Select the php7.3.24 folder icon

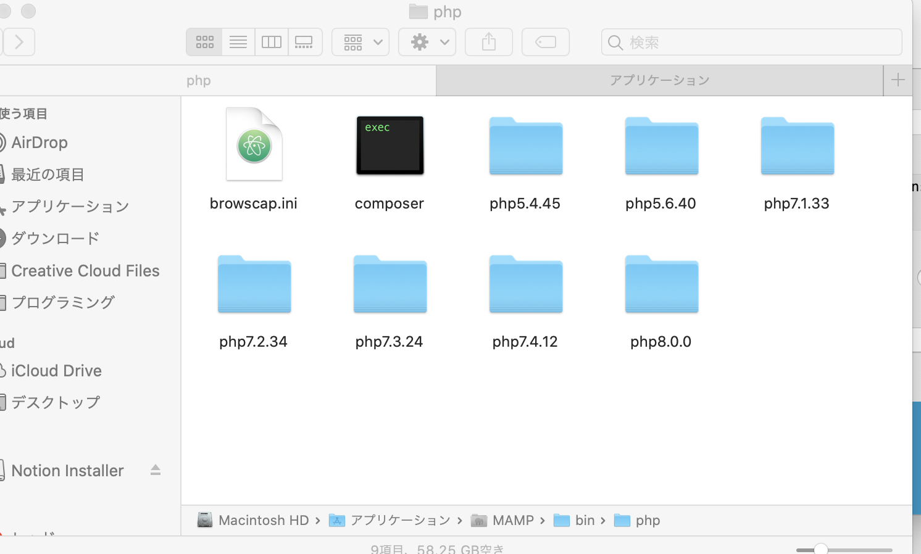pyautogui.click(x=390, y=284)
